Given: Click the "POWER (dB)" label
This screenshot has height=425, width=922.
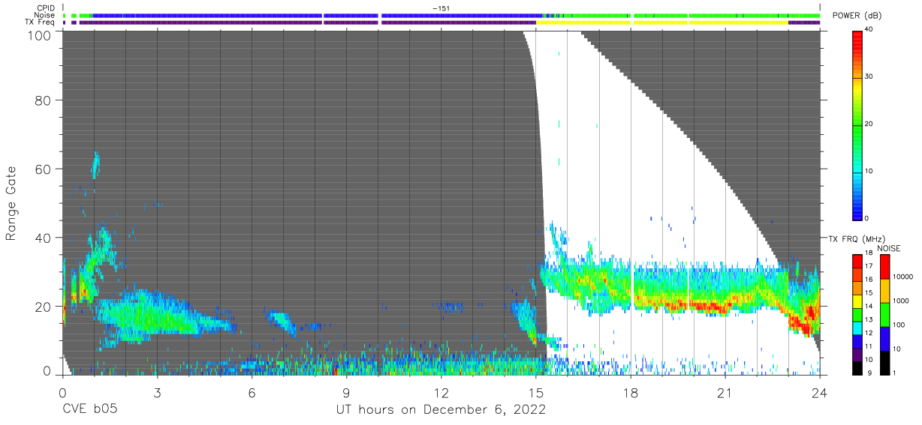Looking at the screenshot, I should click(857, 16).
